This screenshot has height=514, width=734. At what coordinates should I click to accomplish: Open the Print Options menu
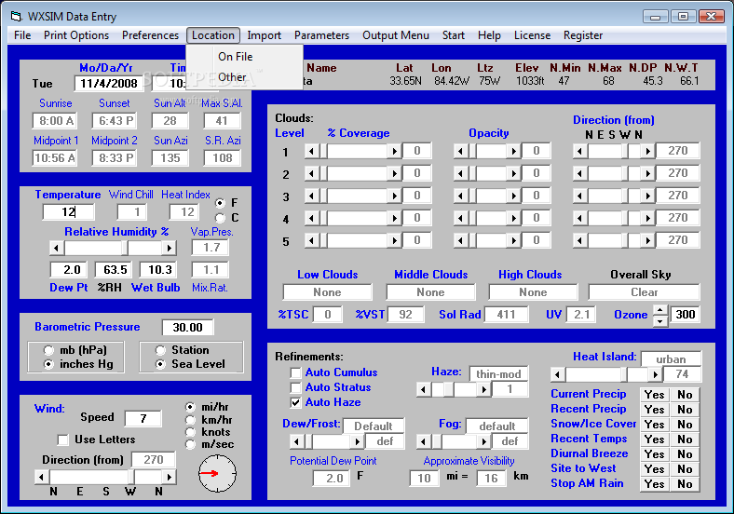[x=76, y=35]
